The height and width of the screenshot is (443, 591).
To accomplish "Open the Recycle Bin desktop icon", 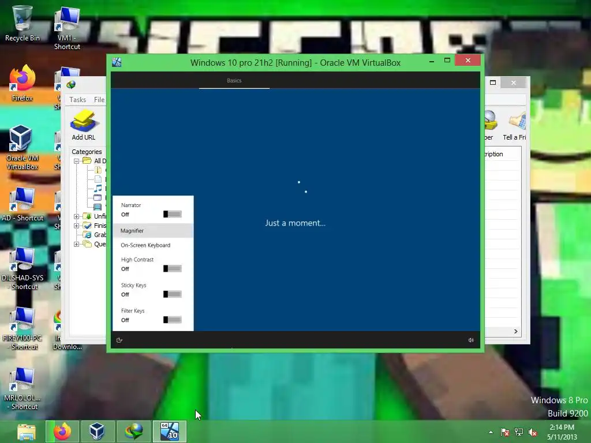I will point(23,23).
